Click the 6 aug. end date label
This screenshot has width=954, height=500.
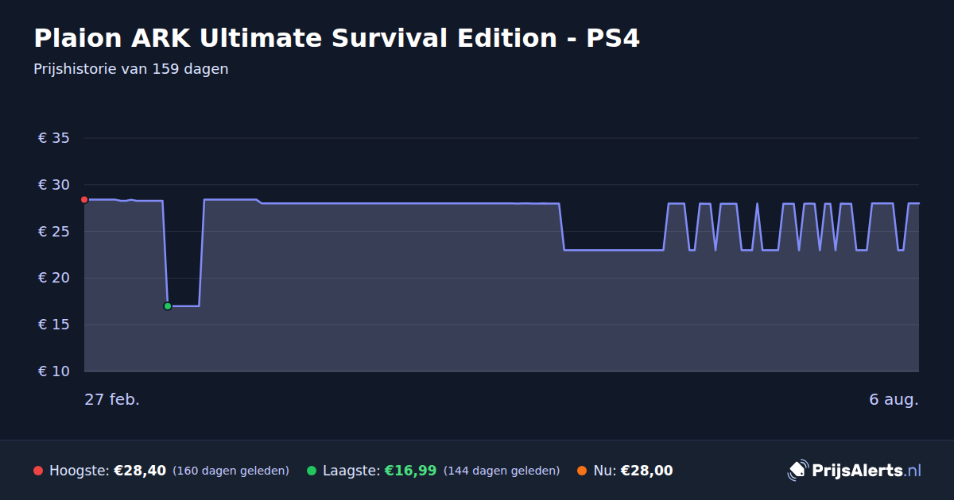coord(894,399)
